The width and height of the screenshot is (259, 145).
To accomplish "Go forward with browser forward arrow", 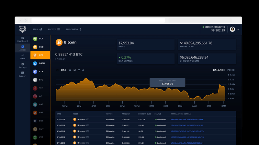I will (26, 20).
